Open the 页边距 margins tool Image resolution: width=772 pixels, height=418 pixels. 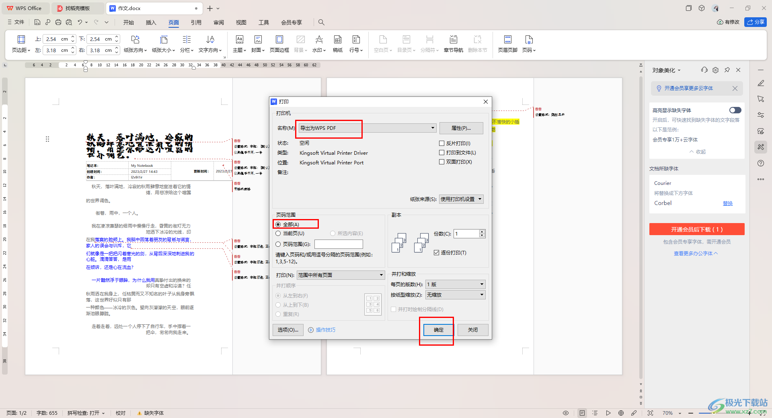[x=21, y=43]
